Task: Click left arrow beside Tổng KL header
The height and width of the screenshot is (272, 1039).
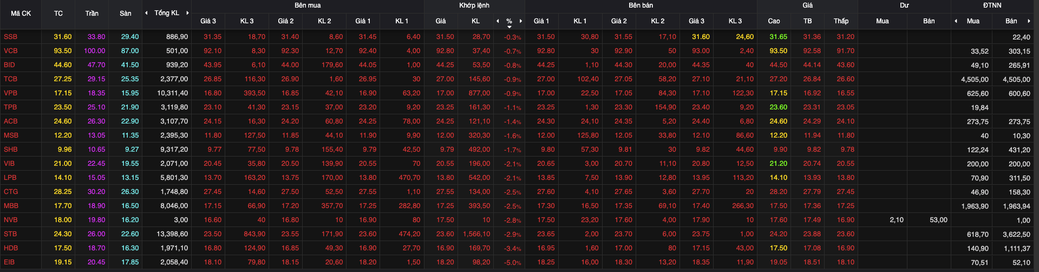Action: tap(146, 13)
